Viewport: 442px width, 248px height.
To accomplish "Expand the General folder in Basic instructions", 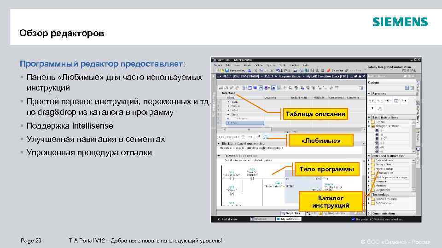I will [369, 122].
